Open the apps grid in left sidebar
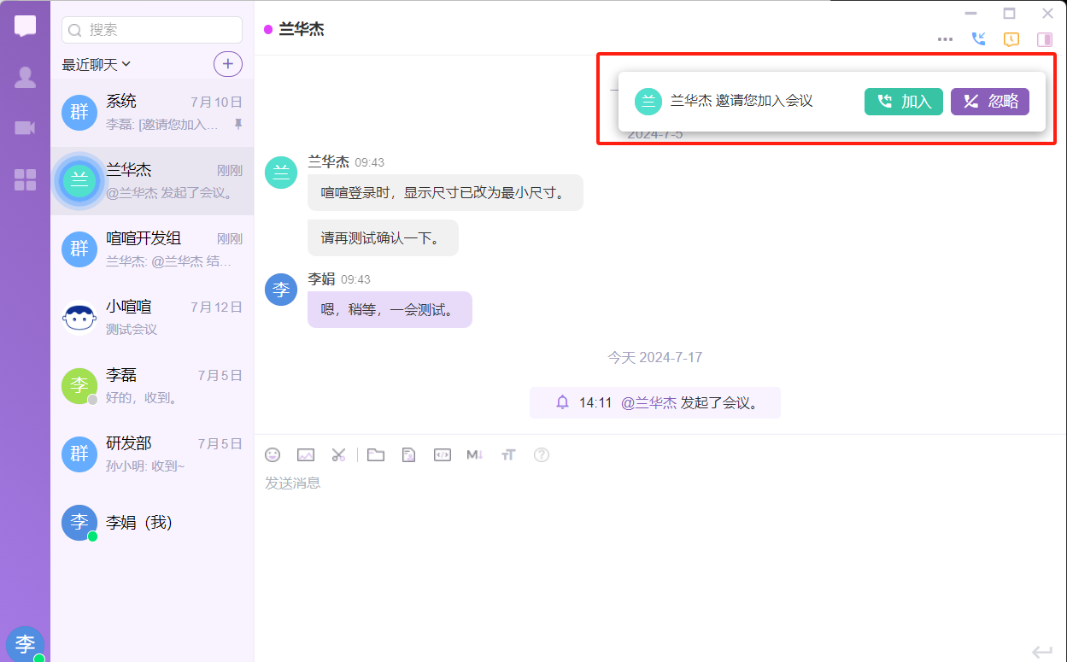The height and width of the screenshot is (662, 1067). pos(26,179)
